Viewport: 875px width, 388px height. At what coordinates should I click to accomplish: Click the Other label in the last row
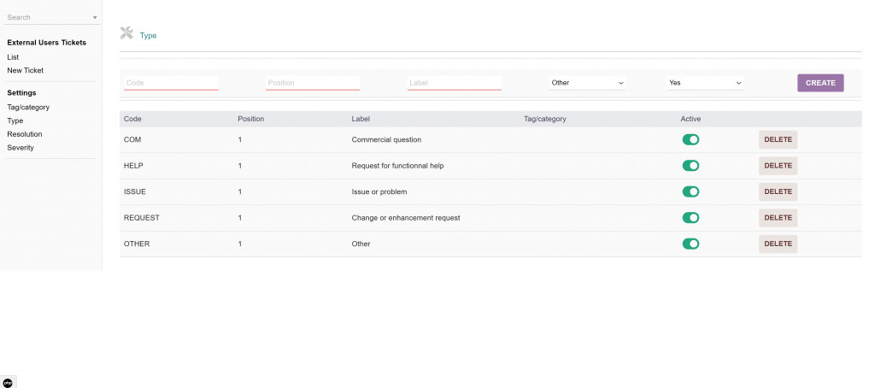(x=361, y=244)
